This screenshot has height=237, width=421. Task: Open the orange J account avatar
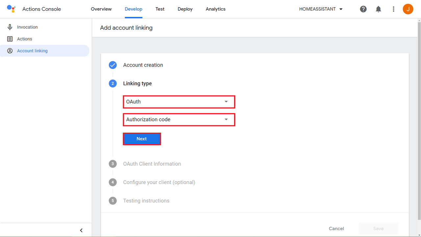coord(408,9)
